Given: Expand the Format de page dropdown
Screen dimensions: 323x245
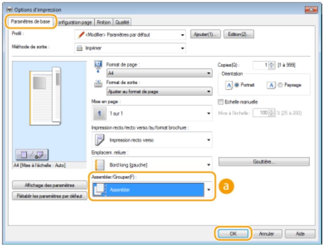Looking at the screenshot, I should [x=159, y=73].
